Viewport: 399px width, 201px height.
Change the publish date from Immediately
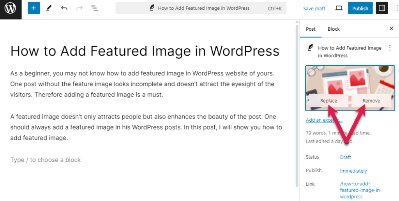[353, 171]
